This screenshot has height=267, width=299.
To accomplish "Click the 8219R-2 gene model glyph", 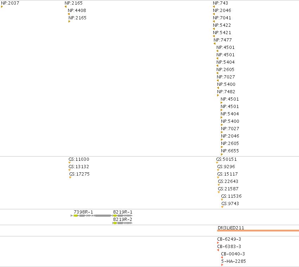I will (x=122, y=223).
